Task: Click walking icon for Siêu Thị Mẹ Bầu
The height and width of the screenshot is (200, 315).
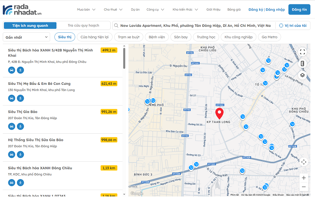Action: point(20,98)
